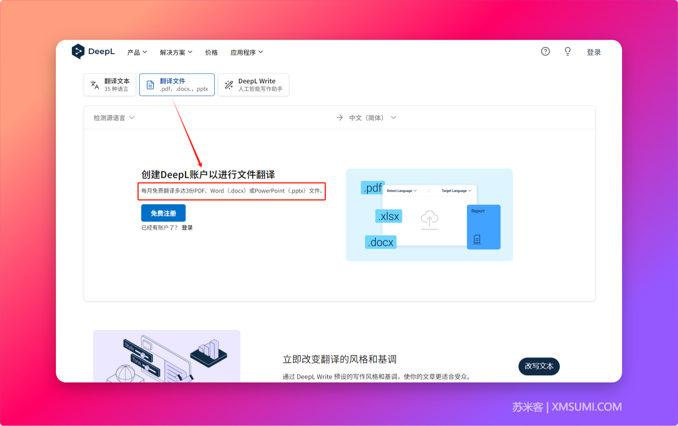678x426 pixels.
Task: Click the heading 创建DeepL账户以进行文件翻译
Action: pos(208,175)
